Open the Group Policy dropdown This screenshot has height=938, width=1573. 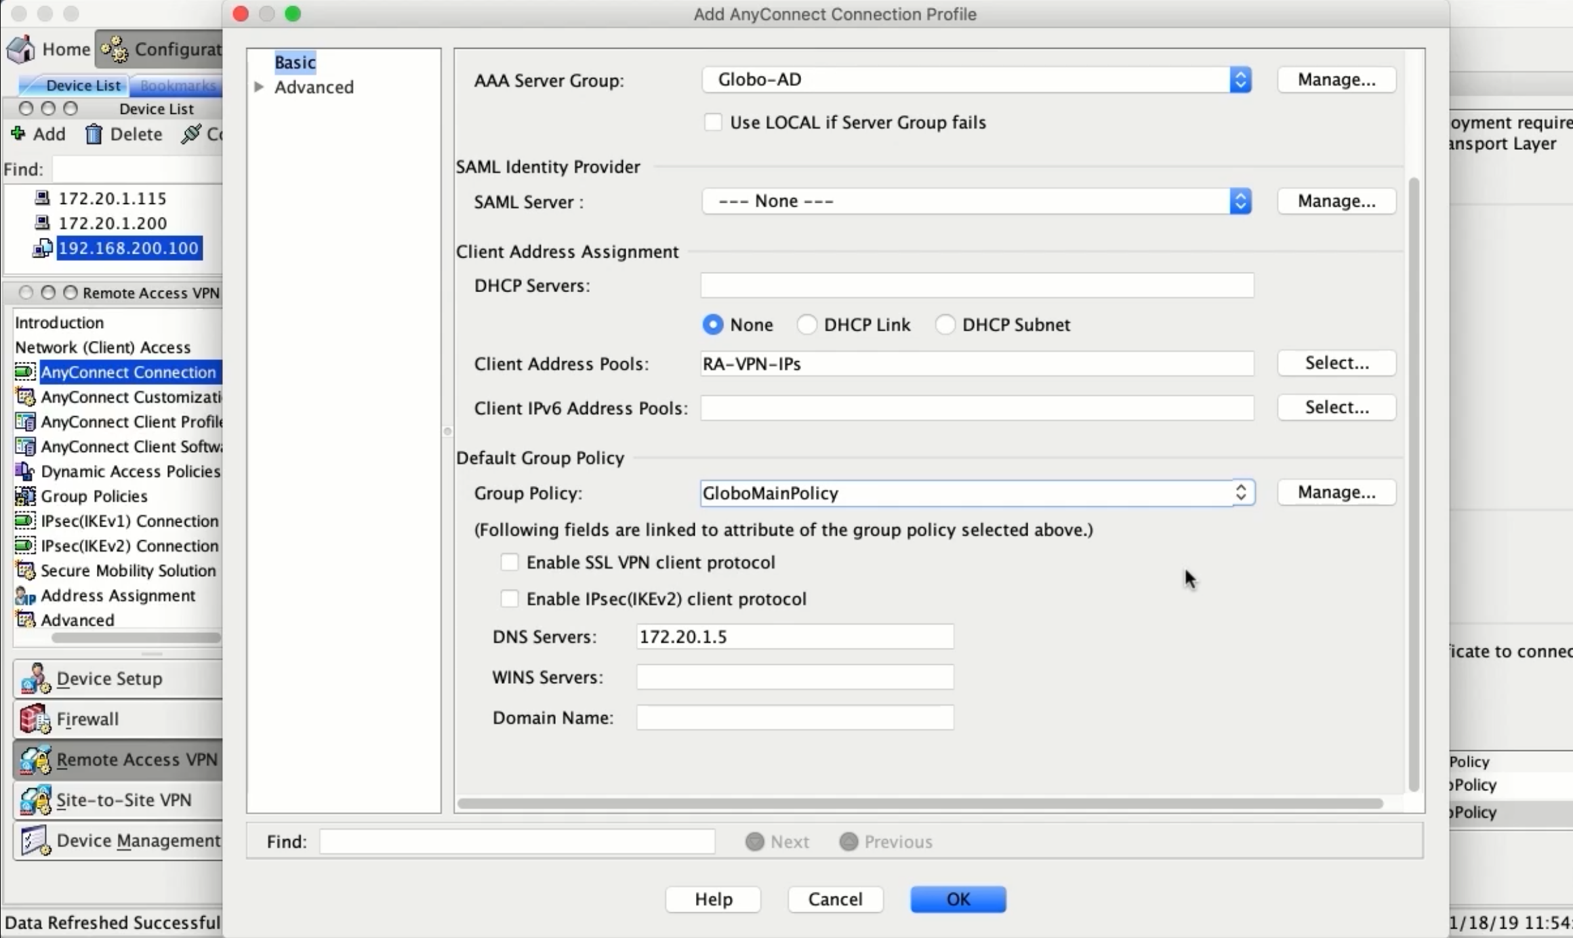[977, 493]
